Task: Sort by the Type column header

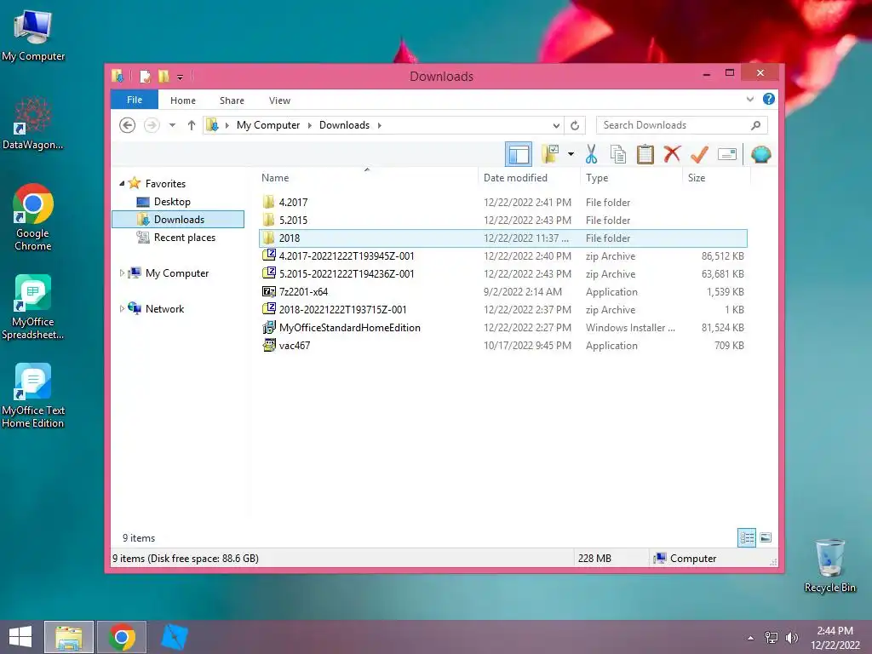Action: pyautogui.click(x=631, y=177)
